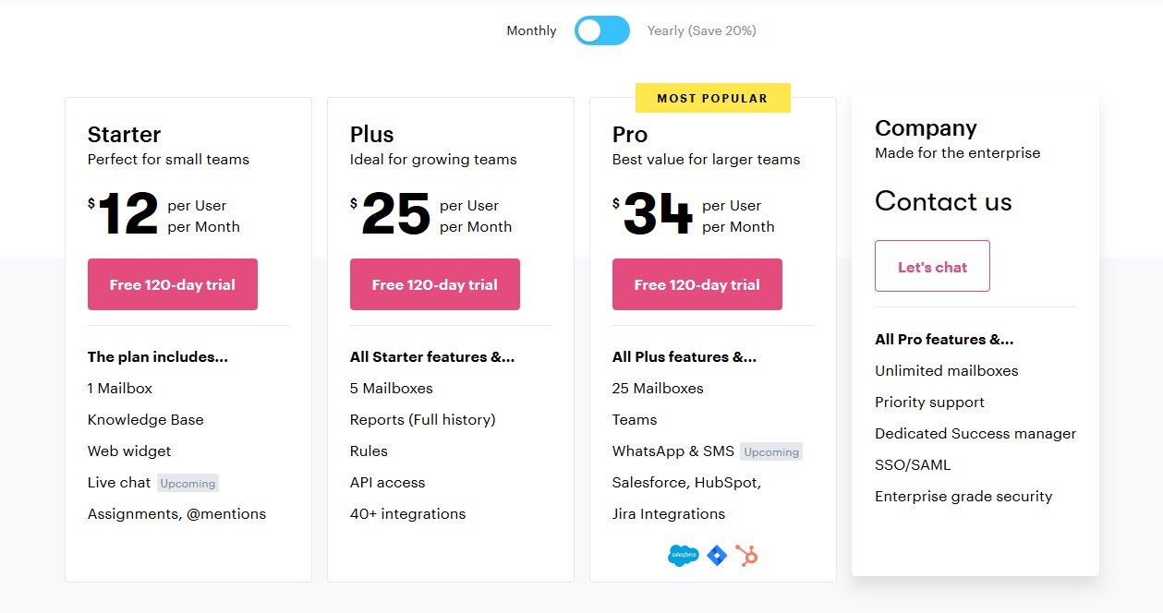Image resolution: width=1163 pixels, height=613 pixels.
Task: Start Starter plan free 120-day trial
Action: click(x=173, y=284)
